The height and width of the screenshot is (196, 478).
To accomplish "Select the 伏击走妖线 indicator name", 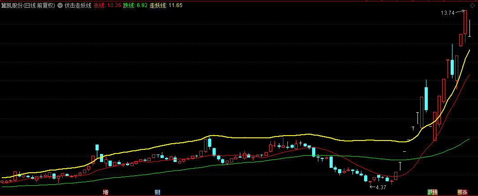I will (x=78, y=5).
